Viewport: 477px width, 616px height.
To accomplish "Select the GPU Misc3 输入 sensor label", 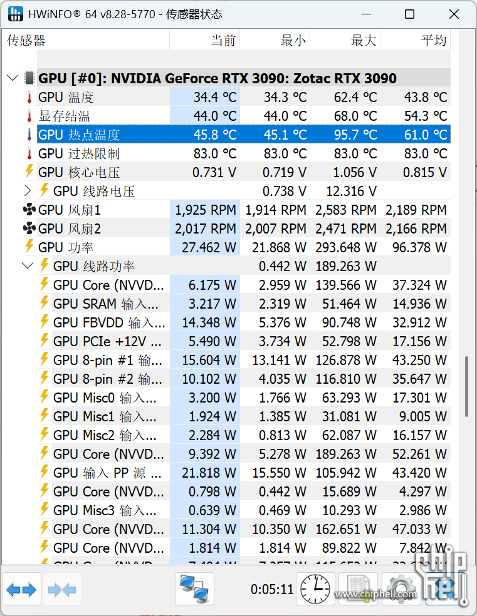I will [105, 510].
